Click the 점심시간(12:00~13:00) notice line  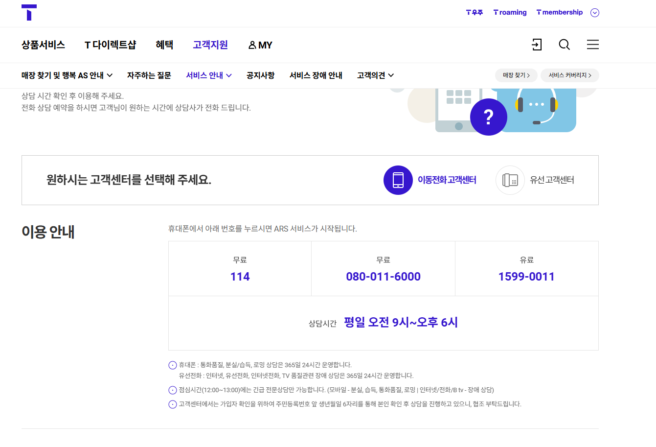pyautogui.click(x=336, y=390)
